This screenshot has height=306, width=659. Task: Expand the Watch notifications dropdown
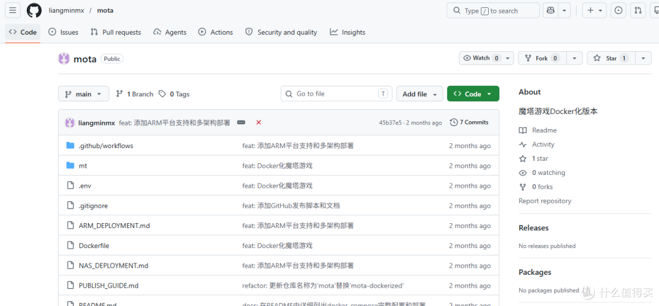[x=486, y=59]
